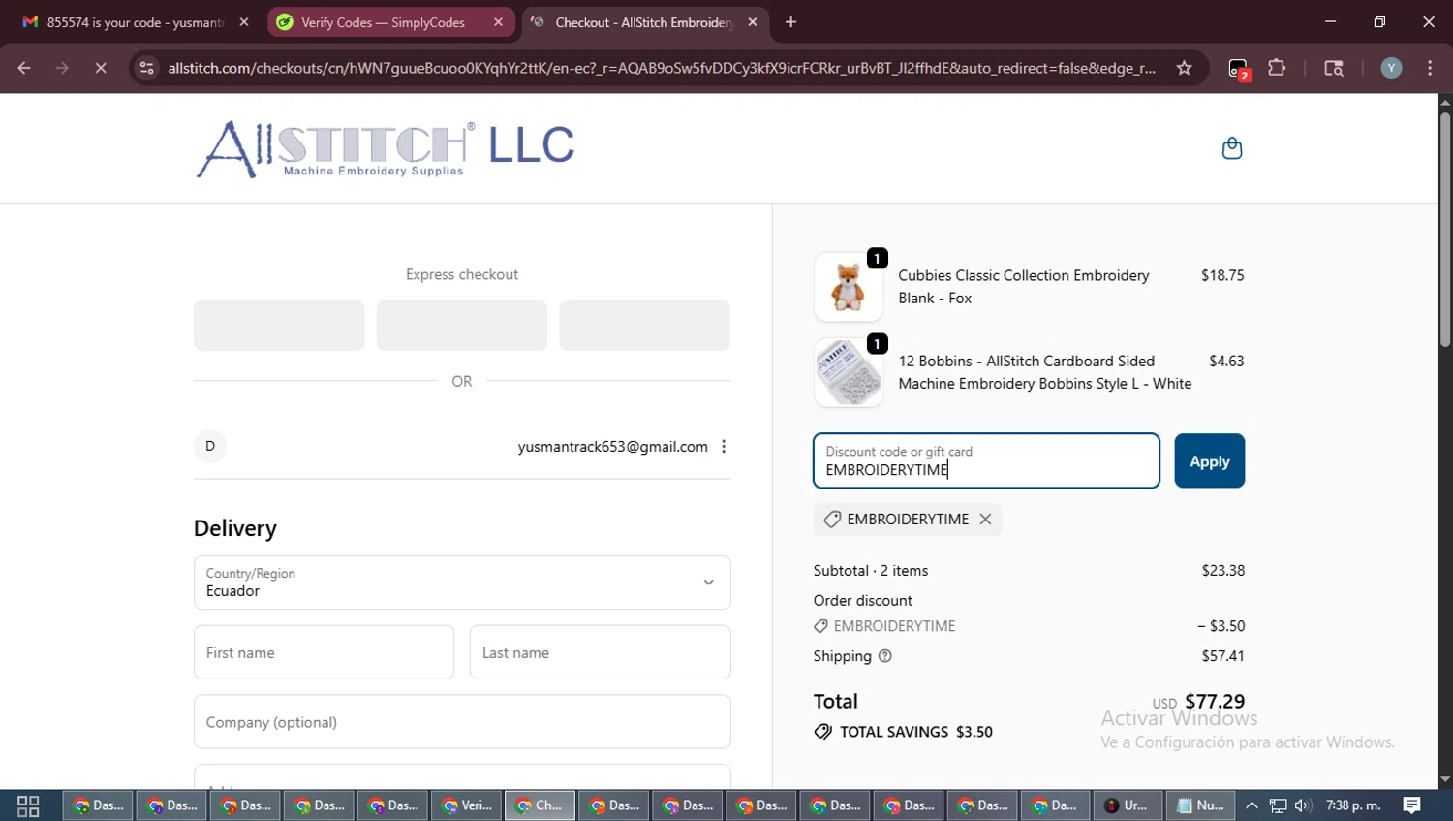Go back to the previous page
Image resolution: width=1453 pixels, height=821 pixels.
click(x=24, y=68)
